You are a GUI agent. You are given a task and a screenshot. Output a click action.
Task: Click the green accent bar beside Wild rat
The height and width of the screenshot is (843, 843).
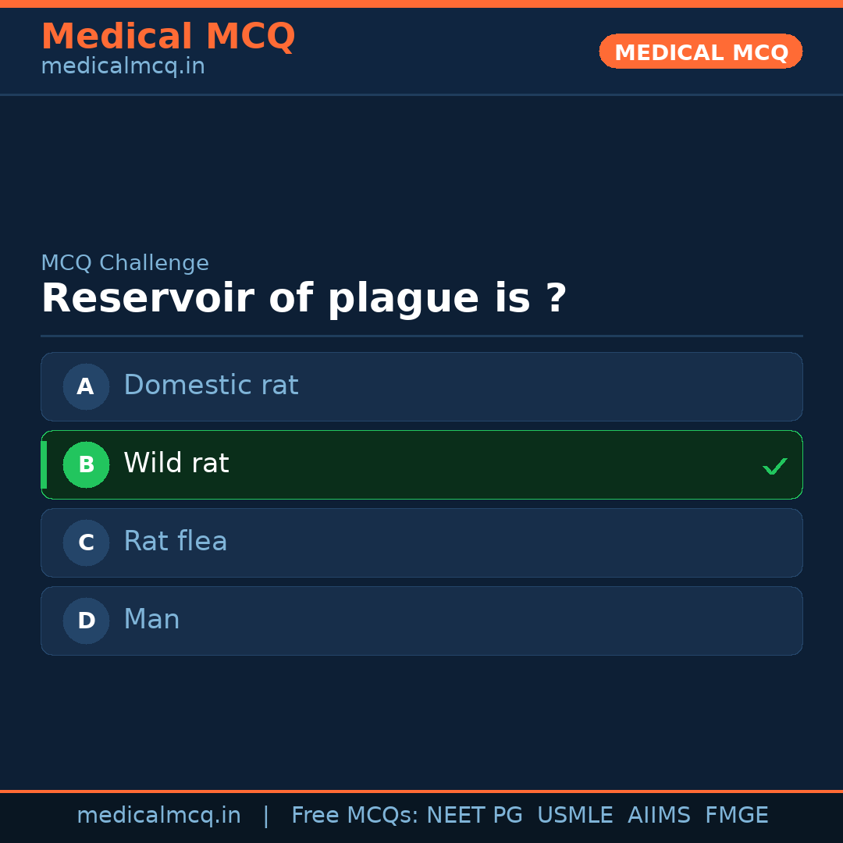tap(43, 464)
